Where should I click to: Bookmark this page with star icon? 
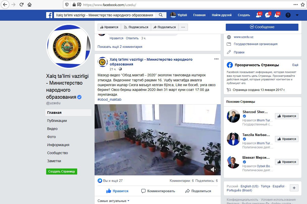click(x=303, y=5)
